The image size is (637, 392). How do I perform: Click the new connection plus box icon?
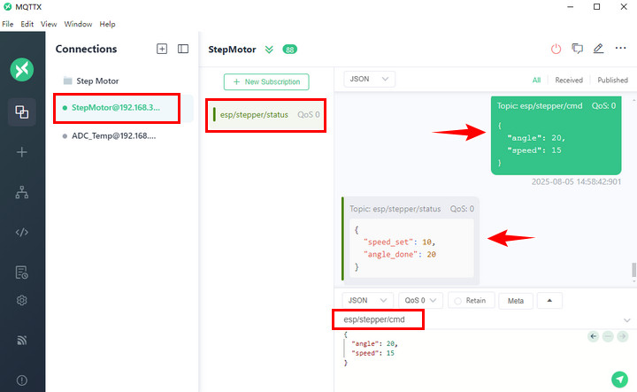(x=162, y=50)
